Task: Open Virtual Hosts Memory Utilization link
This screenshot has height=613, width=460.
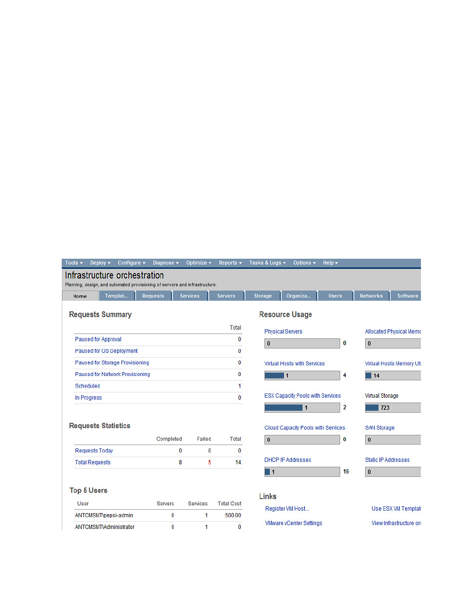Action: [393, 363]
